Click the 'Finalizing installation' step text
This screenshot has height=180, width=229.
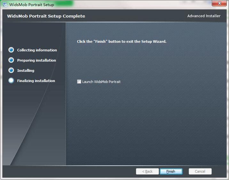[36, 81]
